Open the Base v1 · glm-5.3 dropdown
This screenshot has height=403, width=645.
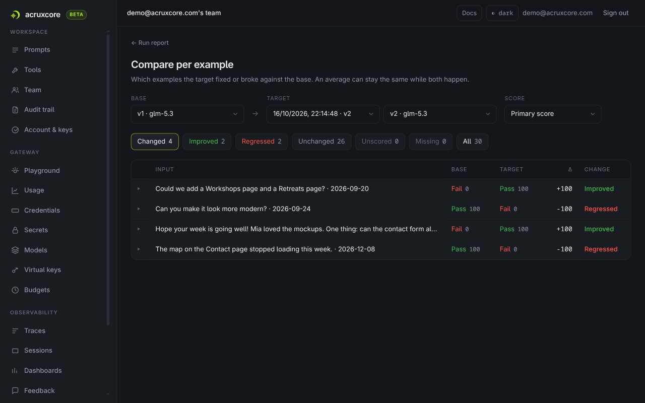(x=187, y=114)
